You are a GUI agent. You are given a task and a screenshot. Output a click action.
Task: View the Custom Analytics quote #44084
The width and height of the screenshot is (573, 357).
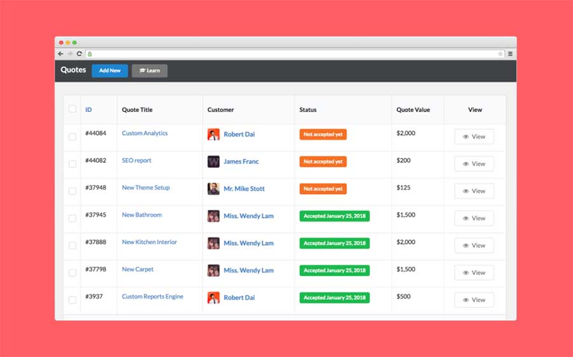[x=474, y=137]
